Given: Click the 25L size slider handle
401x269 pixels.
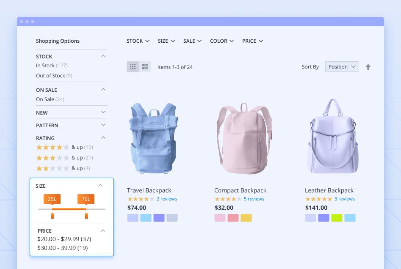Looking at the screenshot, I should coord(53,216).
